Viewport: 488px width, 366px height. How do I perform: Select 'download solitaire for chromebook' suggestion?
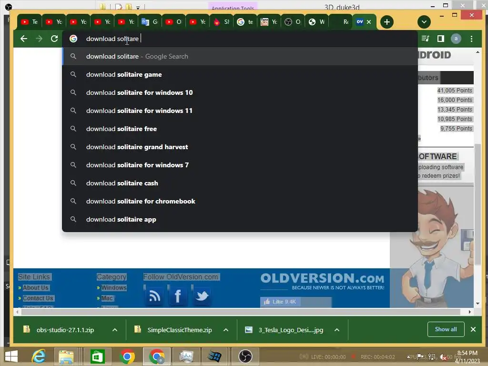click(x=240, y=201)
